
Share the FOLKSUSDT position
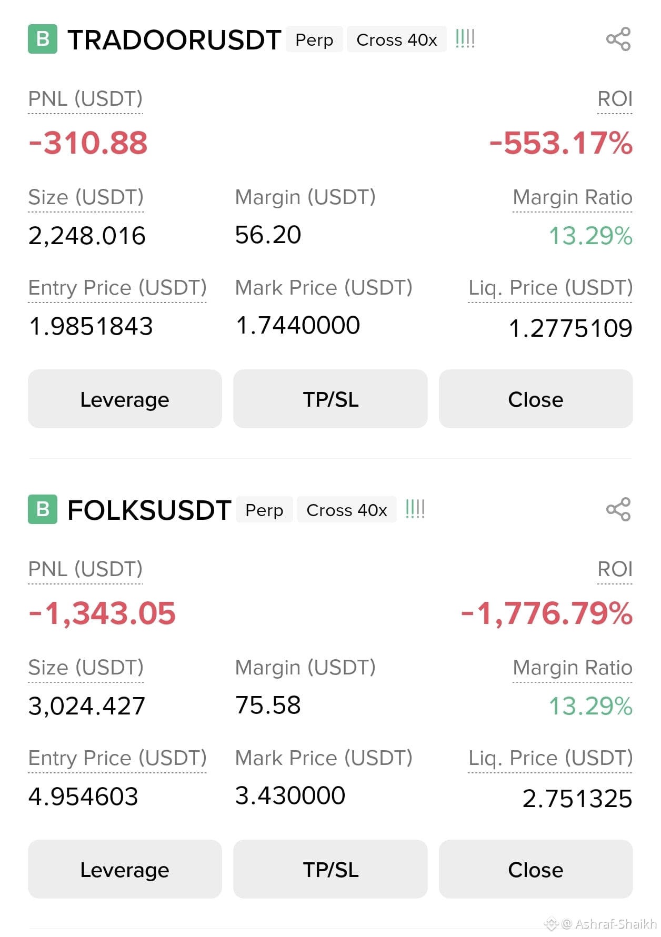[618, 509]
